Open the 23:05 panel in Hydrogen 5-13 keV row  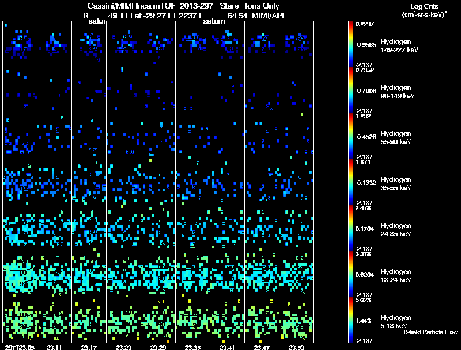tap(20, 320)
